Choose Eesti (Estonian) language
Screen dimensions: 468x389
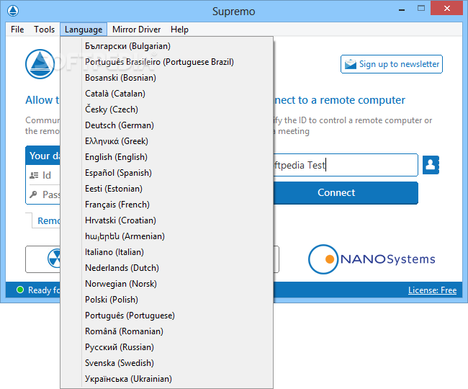(166, 189)
